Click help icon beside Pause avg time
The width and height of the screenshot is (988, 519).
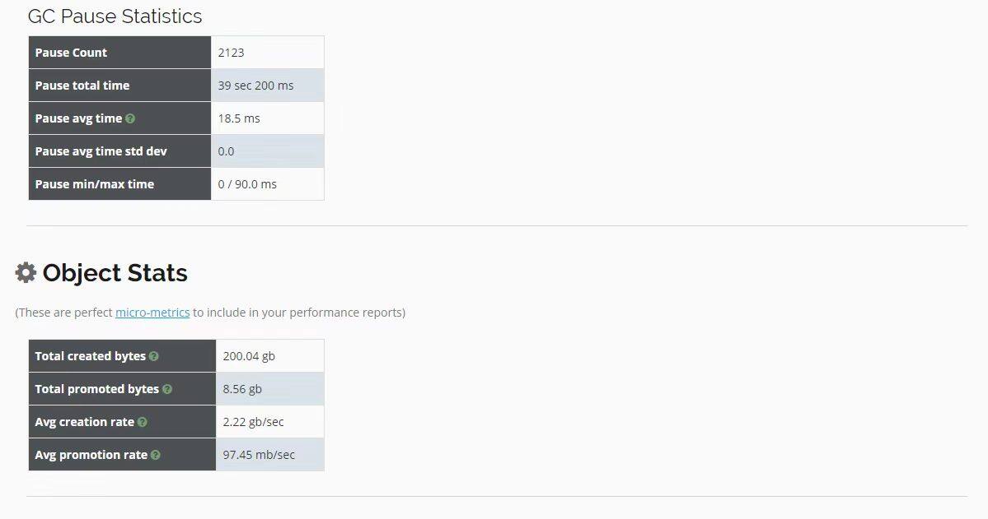tap(130, 118)
